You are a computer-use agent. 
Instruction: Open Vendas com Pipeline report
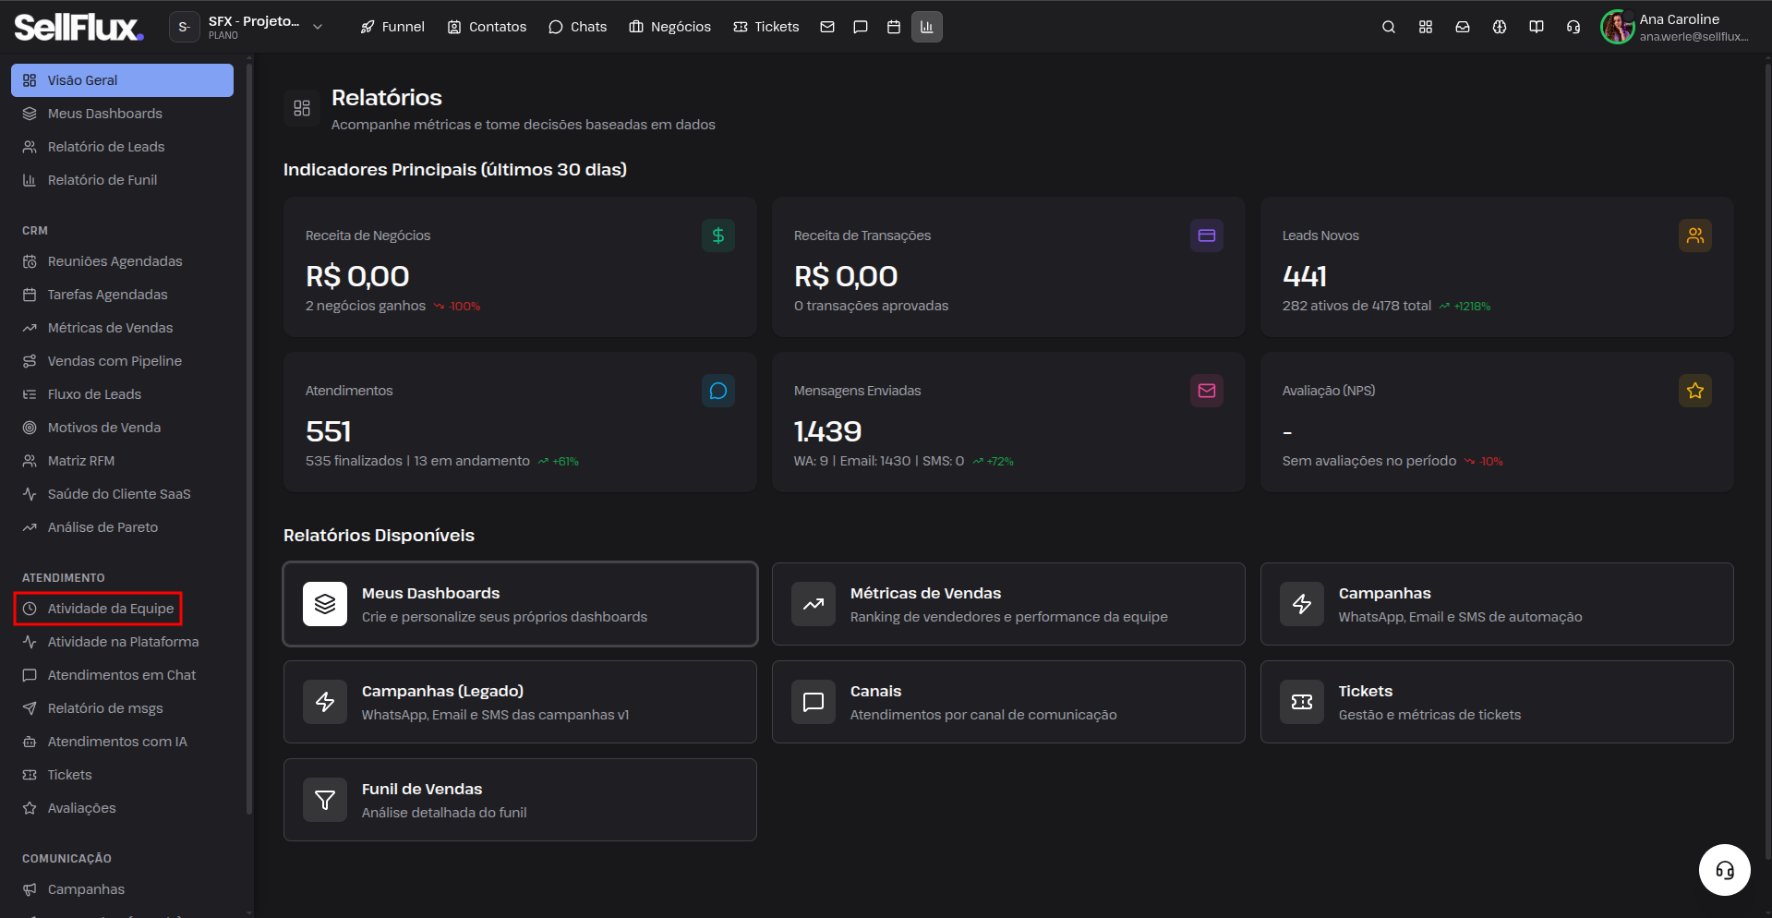pos(122,361)
